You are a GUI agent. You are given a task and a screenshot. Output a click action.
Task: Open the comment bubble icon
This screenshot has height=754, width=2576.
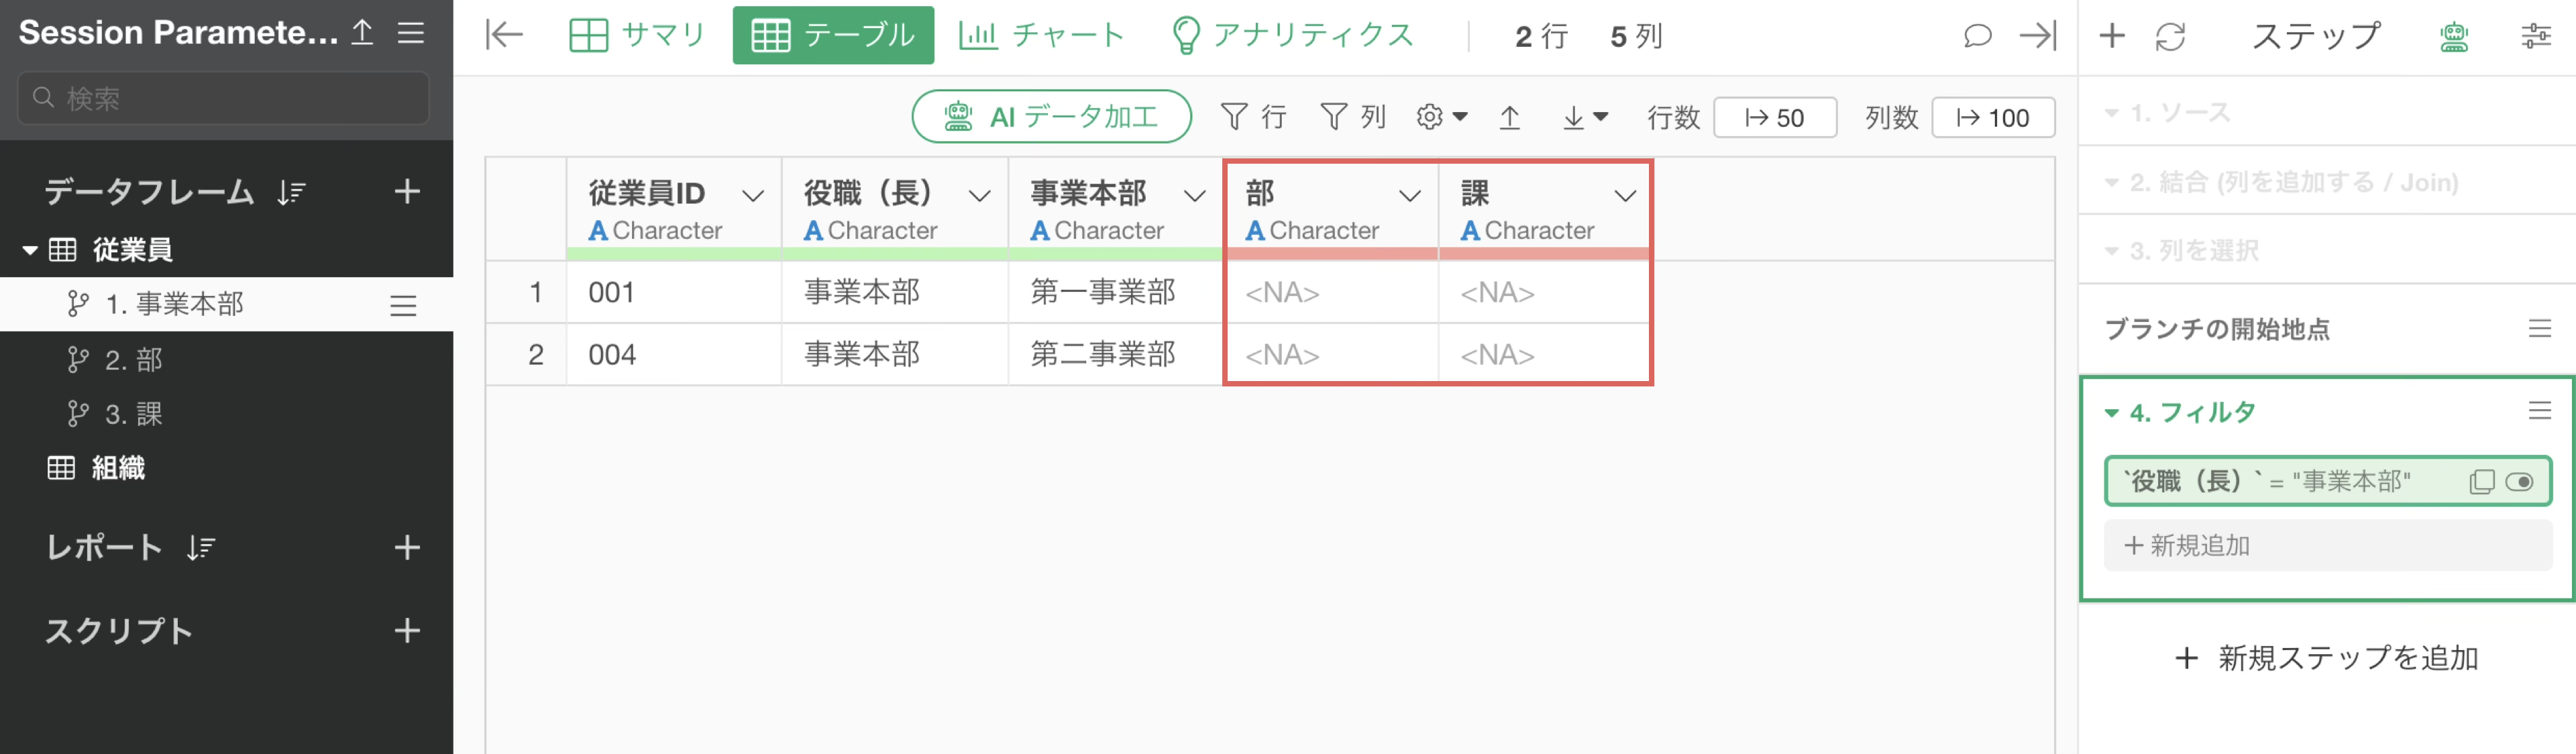1976,36
